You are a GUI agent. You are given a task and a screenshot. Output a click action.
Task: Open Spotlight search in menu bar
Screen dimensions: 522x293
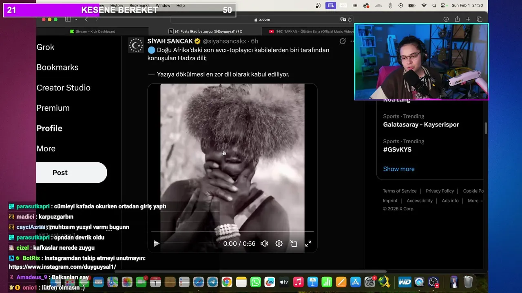point(434,6)
